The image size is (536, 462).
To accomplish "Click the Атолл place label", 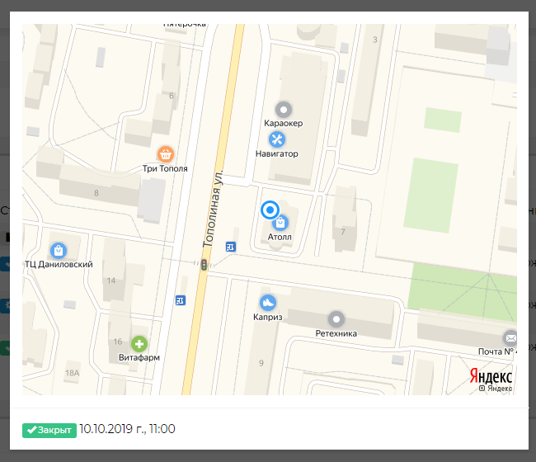I will (x=280, y=237).
